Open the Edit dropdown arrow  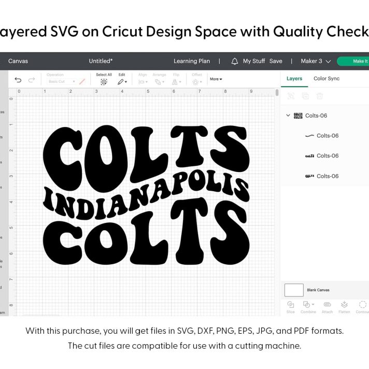[x=126, y=82]
